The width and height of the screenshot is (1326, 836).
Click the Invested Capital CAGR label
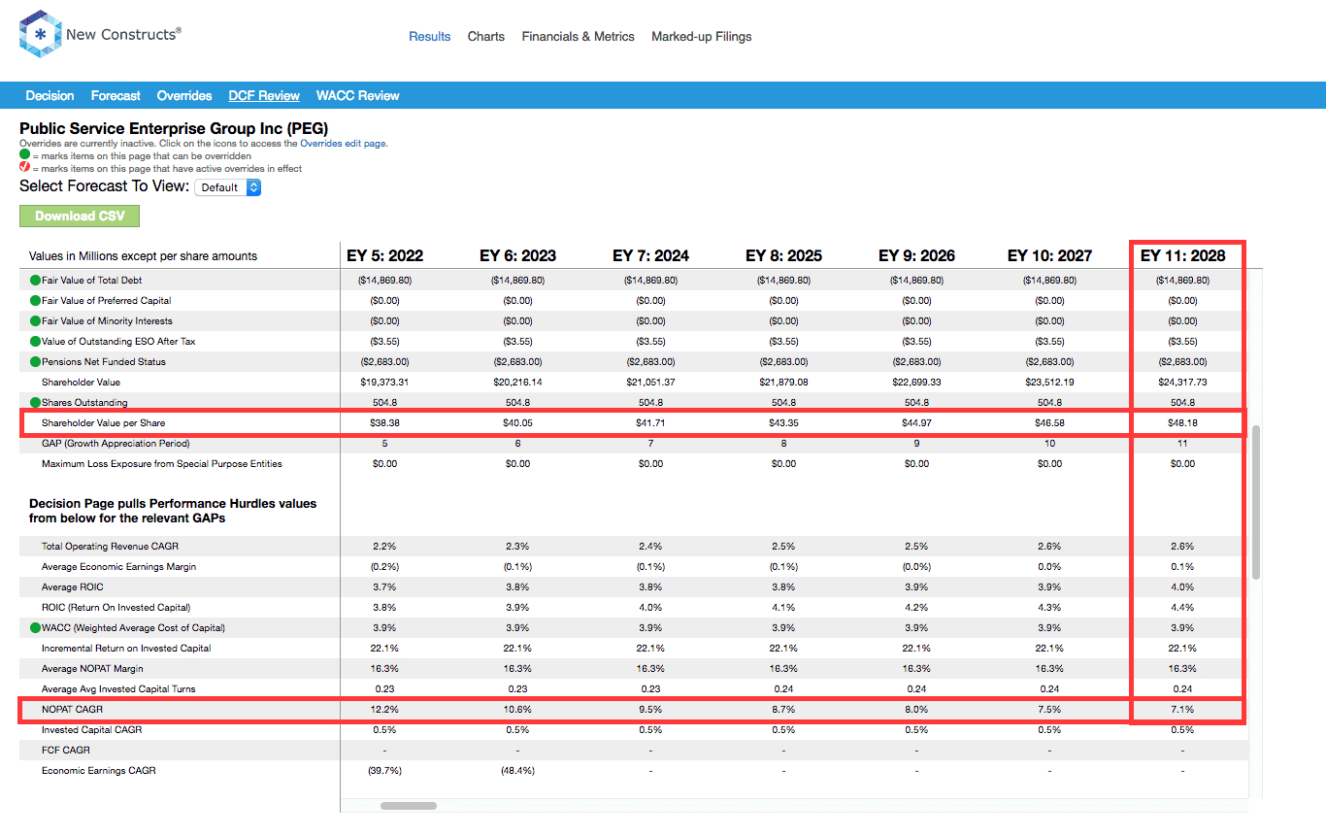click(x=92, y=730)
